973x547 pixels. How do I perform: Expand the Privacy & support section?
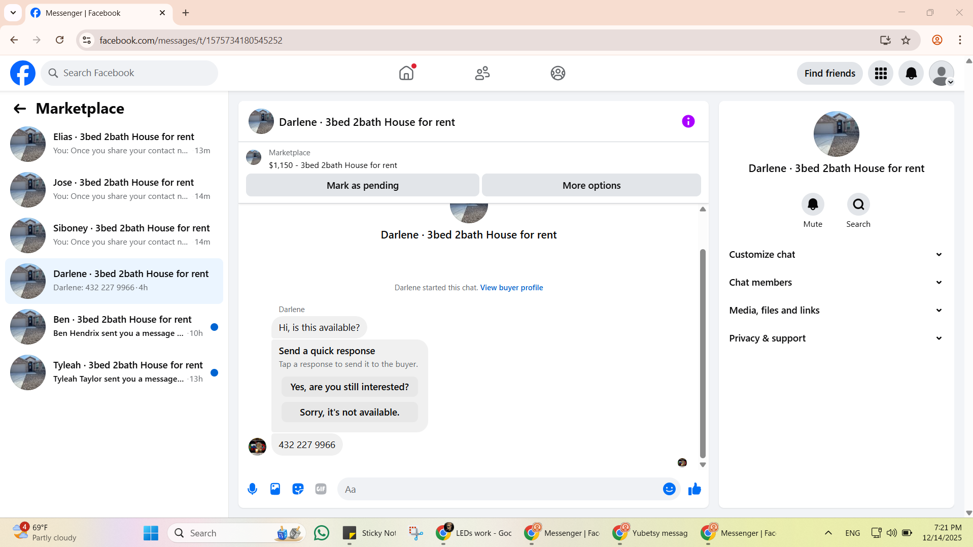[836, 338]
